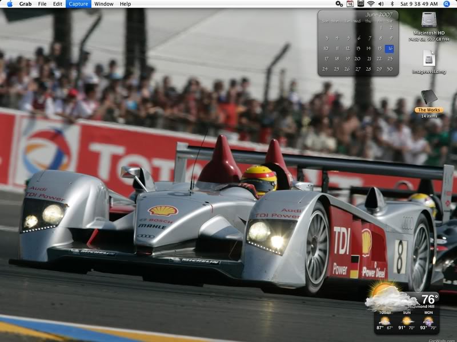This screenshot has width=457, height=342.
Task: Click date 30 in the calendar widget
Action: tap(390, 69)
